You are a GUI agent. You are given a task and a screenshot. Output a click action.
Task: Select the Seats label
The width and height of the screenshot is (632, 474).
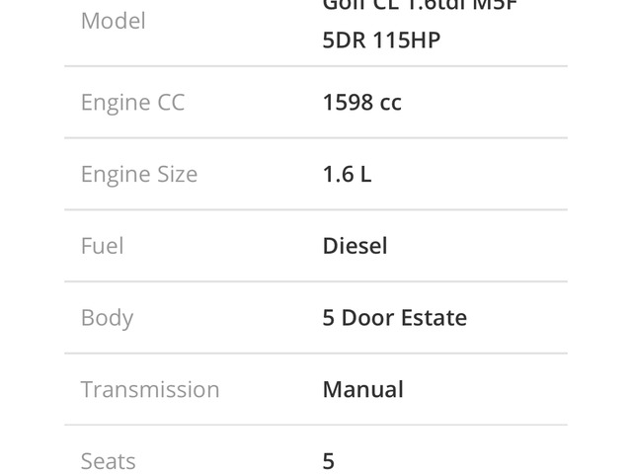click(108, 461)
